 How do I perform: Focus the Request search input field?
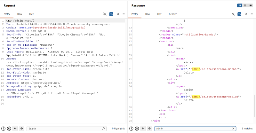click(67, 129)
